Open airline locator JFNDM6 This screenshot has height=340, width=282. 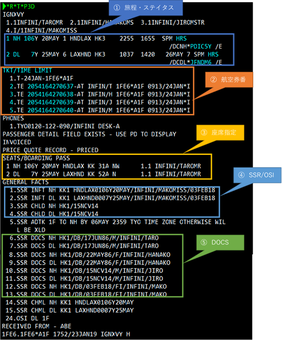(x=201, y=62)
